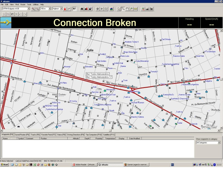Click the Copy icon in edit toolbar
The width and height of the screenshot is (223, 177).
(x=8, y=14)
